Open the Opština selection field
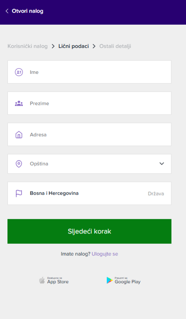The image size is (186, 319). [x=89, y=164]
